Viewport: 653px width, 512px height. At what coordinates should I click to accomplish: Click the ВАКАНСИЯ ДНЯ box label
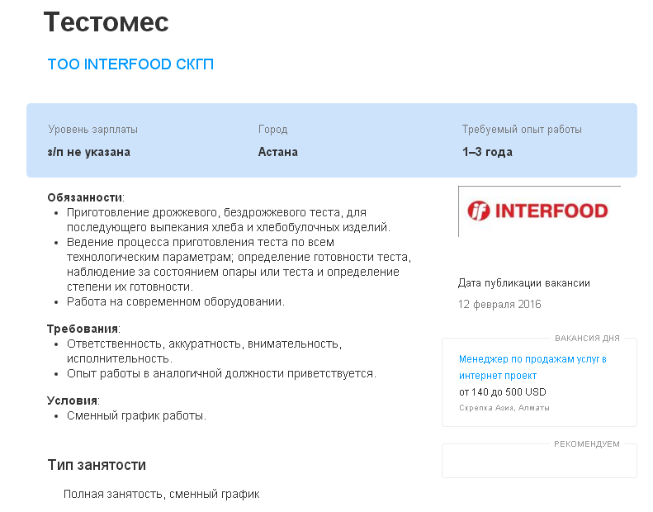pyautogui.click(x=587, y=339)
